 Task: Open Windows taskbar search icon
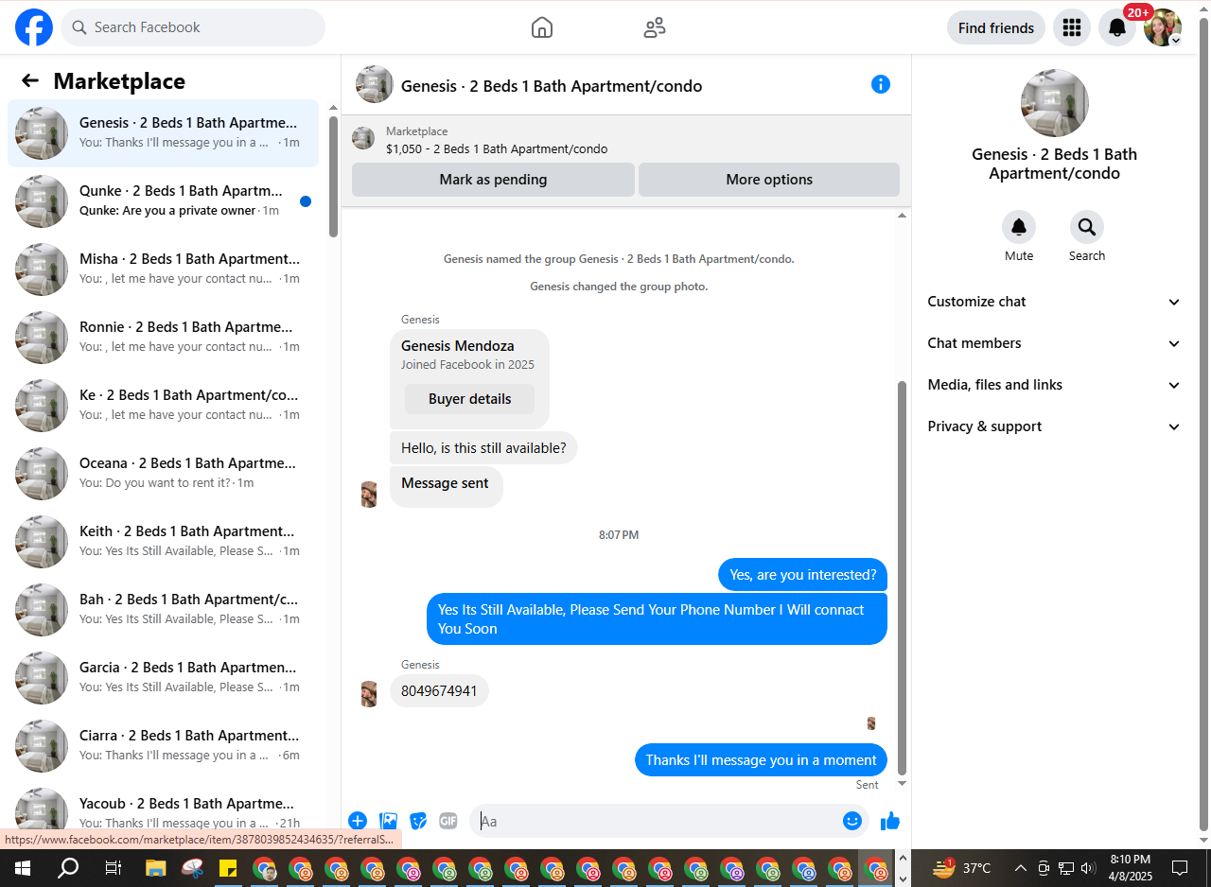[x=68, y=867]
